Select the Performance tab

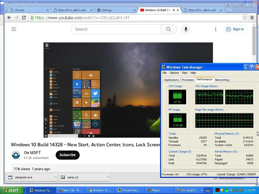204,79
